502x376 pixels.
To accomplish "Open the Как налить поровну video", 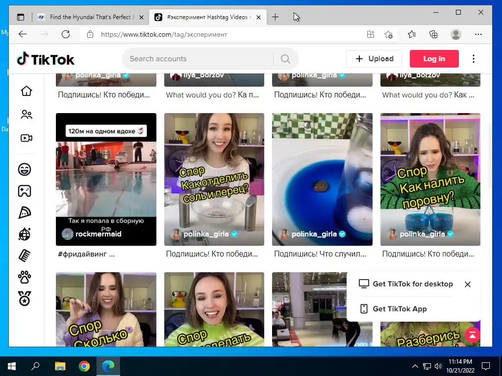I will click(x=430, y=179).
